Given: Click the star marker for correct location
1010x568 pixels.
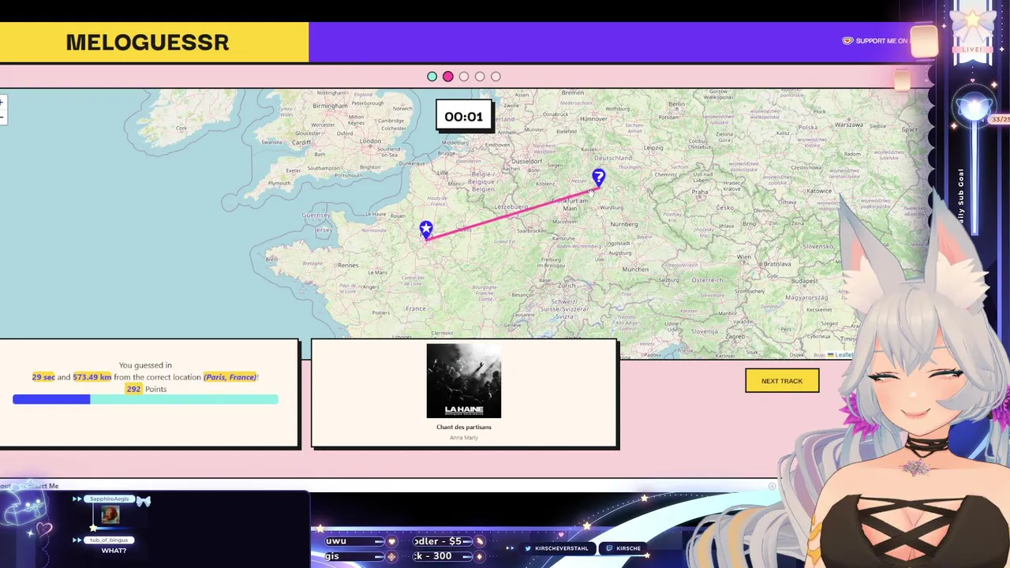Looking at the screenshot, I should (426, 230).
